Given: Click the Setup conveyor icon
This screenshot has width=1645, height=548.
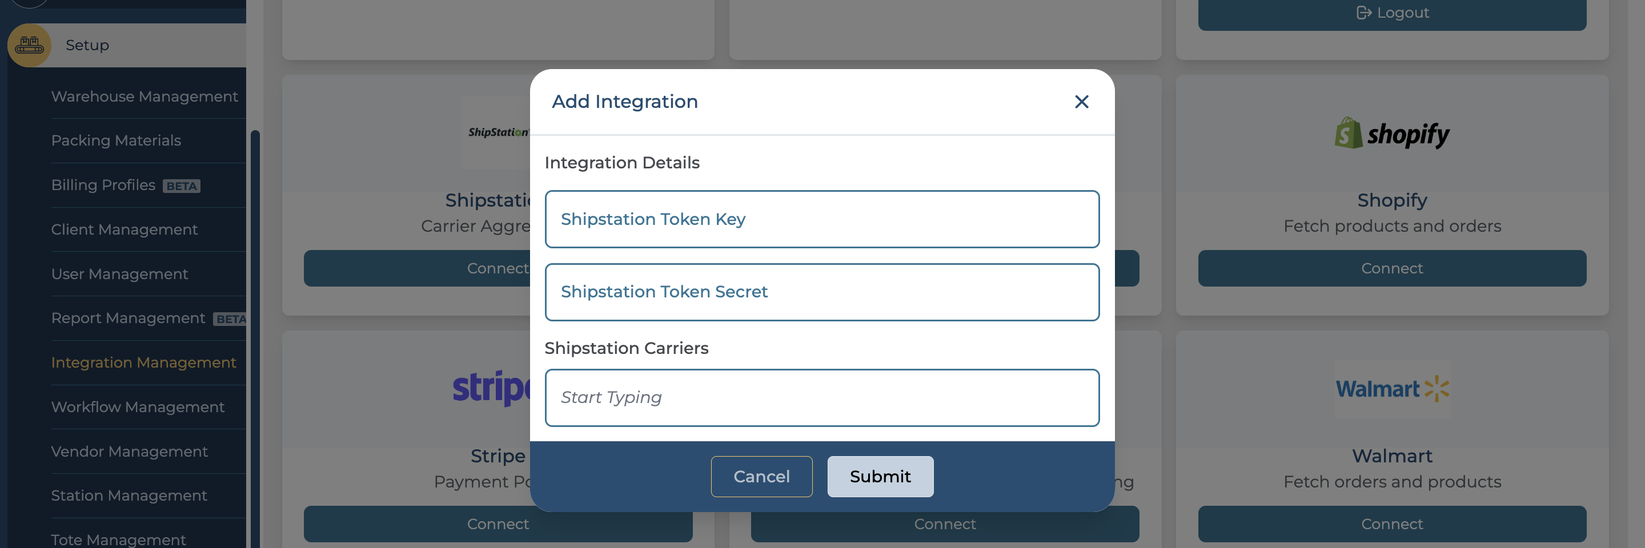Looking at the screenshot, I should [x=29, y=45].
